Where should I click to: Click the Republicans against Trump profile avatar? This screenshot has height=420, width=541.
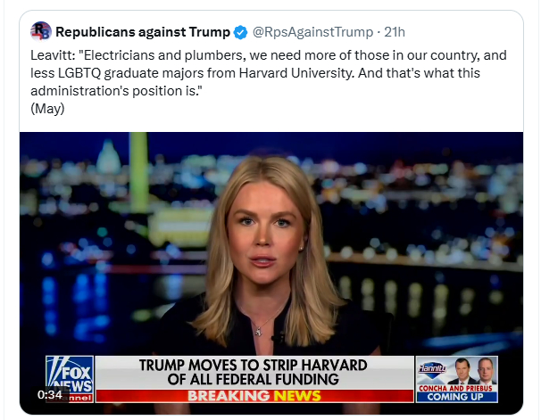41,32
